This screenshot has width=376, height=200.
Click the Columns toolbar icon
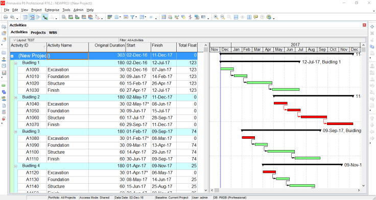point(116,17)
